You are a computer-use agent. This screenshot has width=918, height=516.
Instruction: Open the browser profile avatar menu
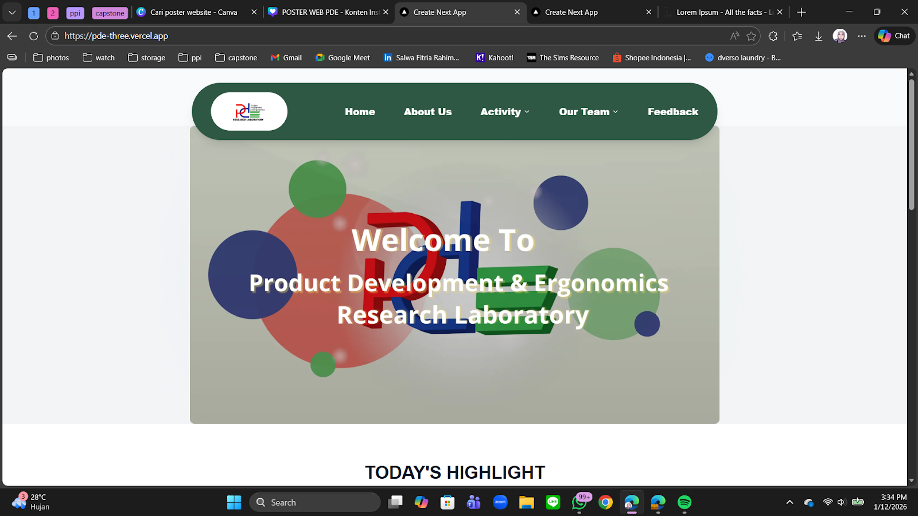tap(840, 36)
